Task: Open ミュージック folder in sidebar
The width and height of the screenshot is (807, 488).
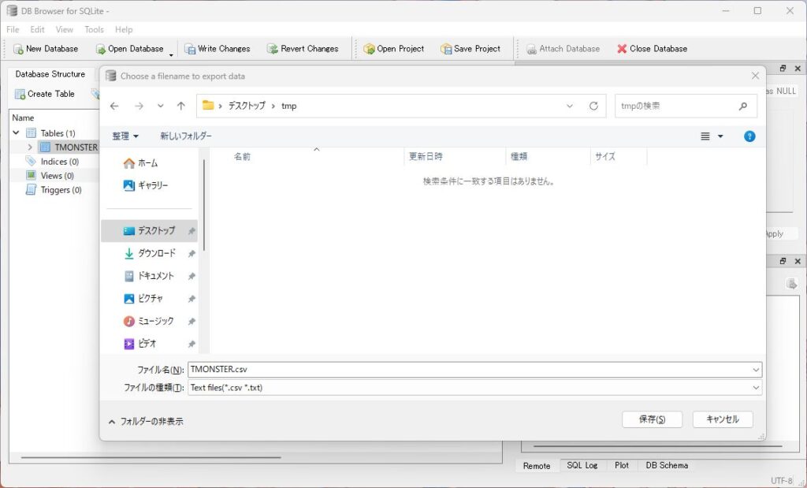Action: click(x=155, y=322)
